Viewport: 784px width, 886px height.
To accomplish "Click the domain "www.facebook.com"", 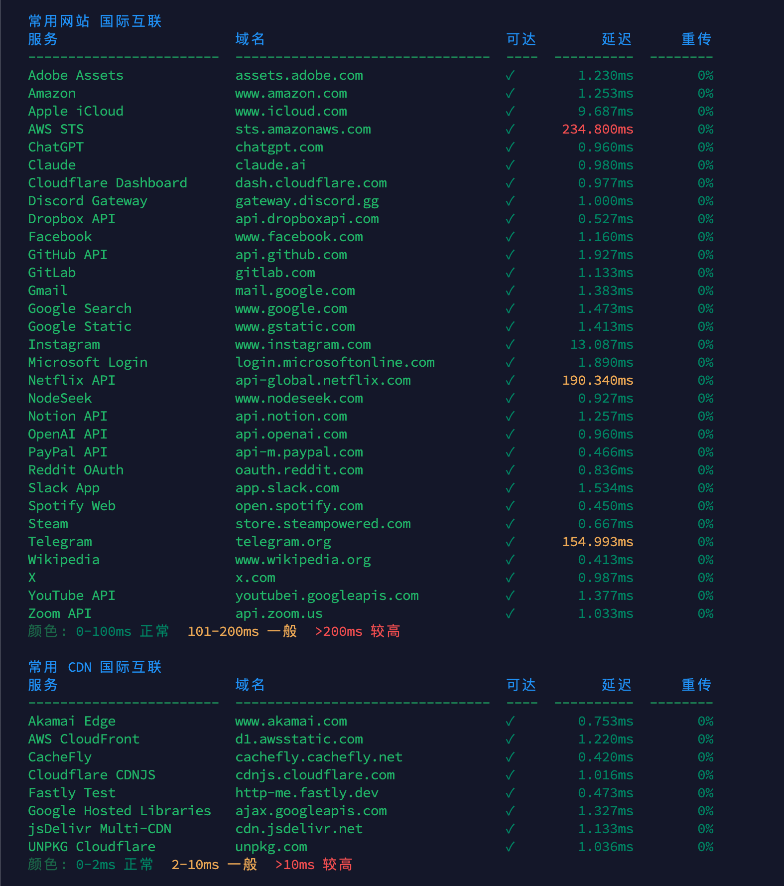I will click(299, 237).
